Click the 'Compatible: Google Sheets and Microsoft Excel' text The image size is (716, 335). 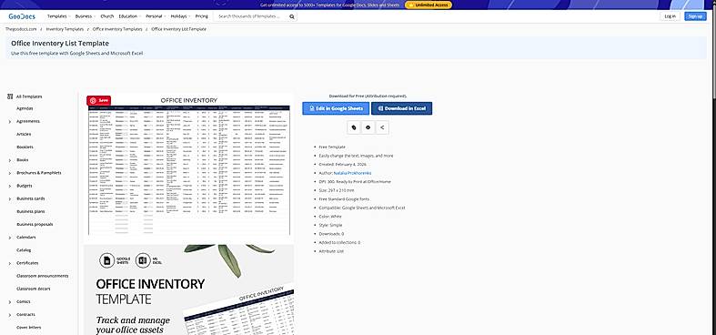[362, 208]
